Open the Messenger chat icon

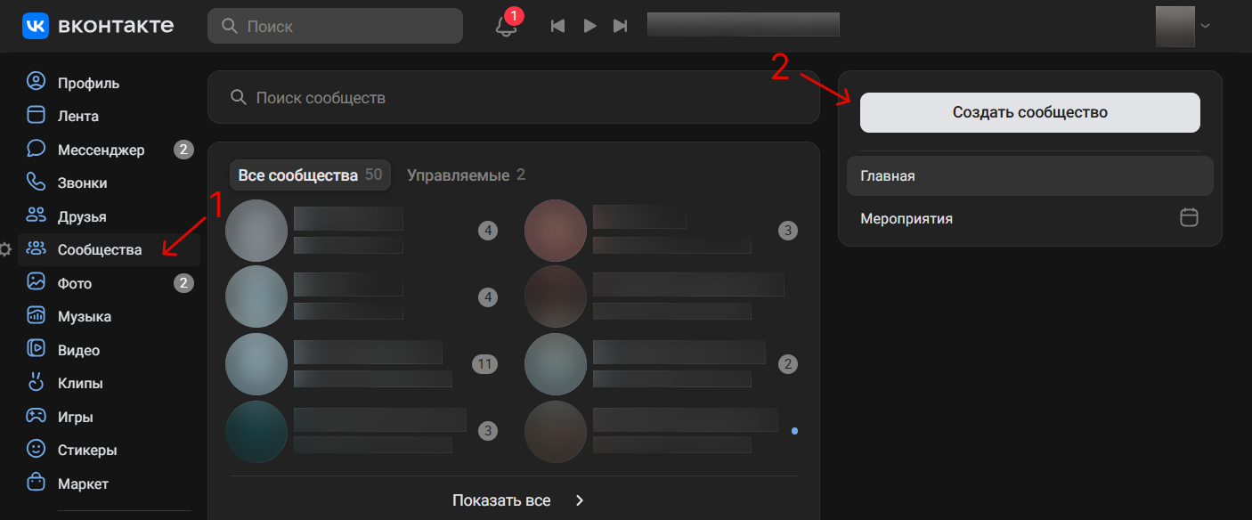(36, 149)
